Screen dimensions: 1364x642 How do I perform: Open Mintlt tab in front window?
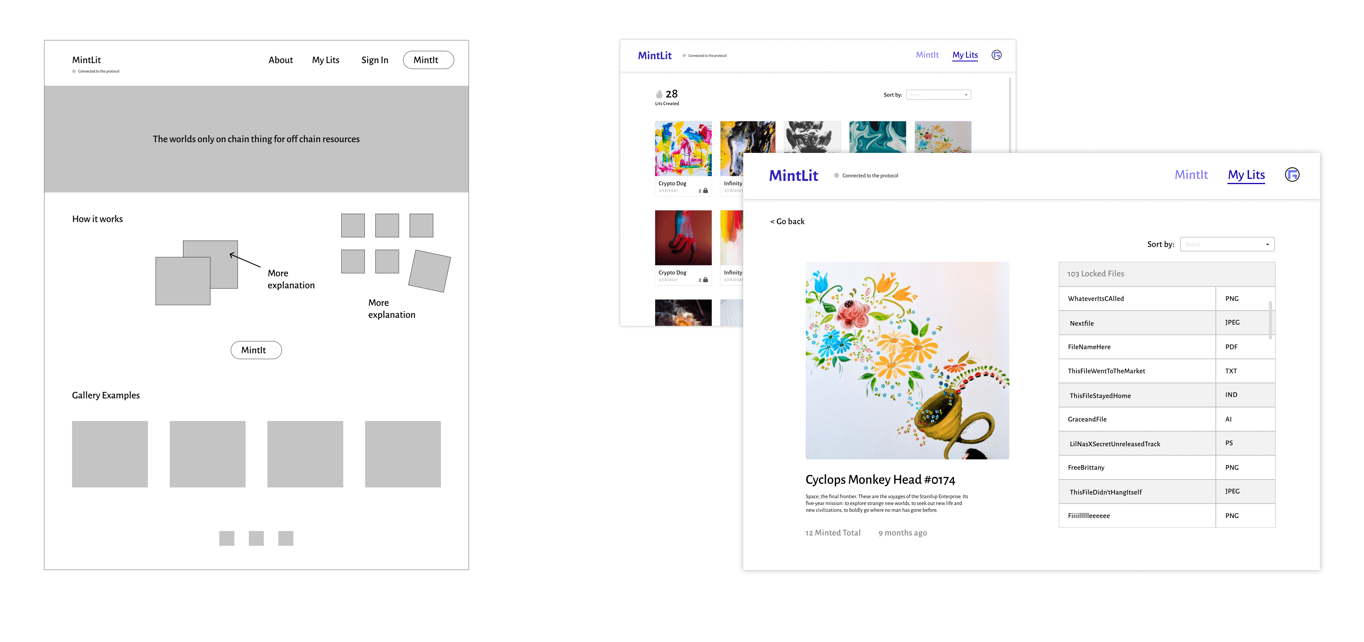(x=1191, y=175)
